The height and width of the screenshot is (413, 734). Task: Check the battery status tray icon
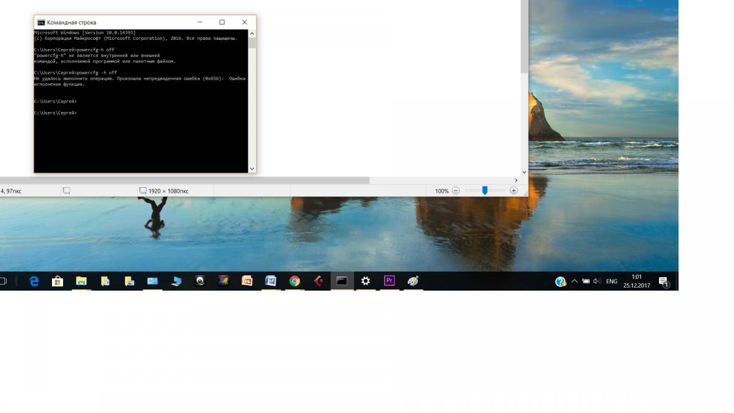[x=586, y=281]
